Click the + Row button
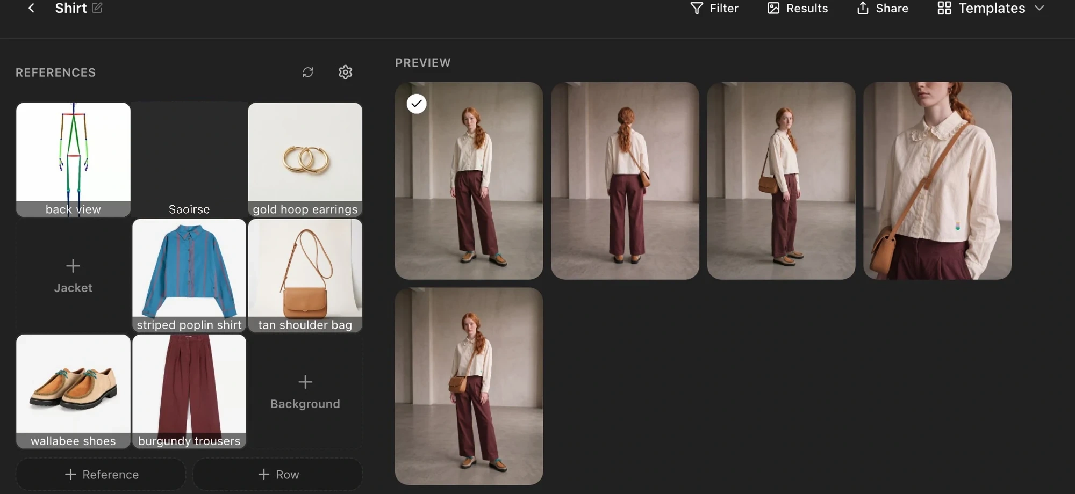This screenshot has height=494, width=1075. (278, 474)
